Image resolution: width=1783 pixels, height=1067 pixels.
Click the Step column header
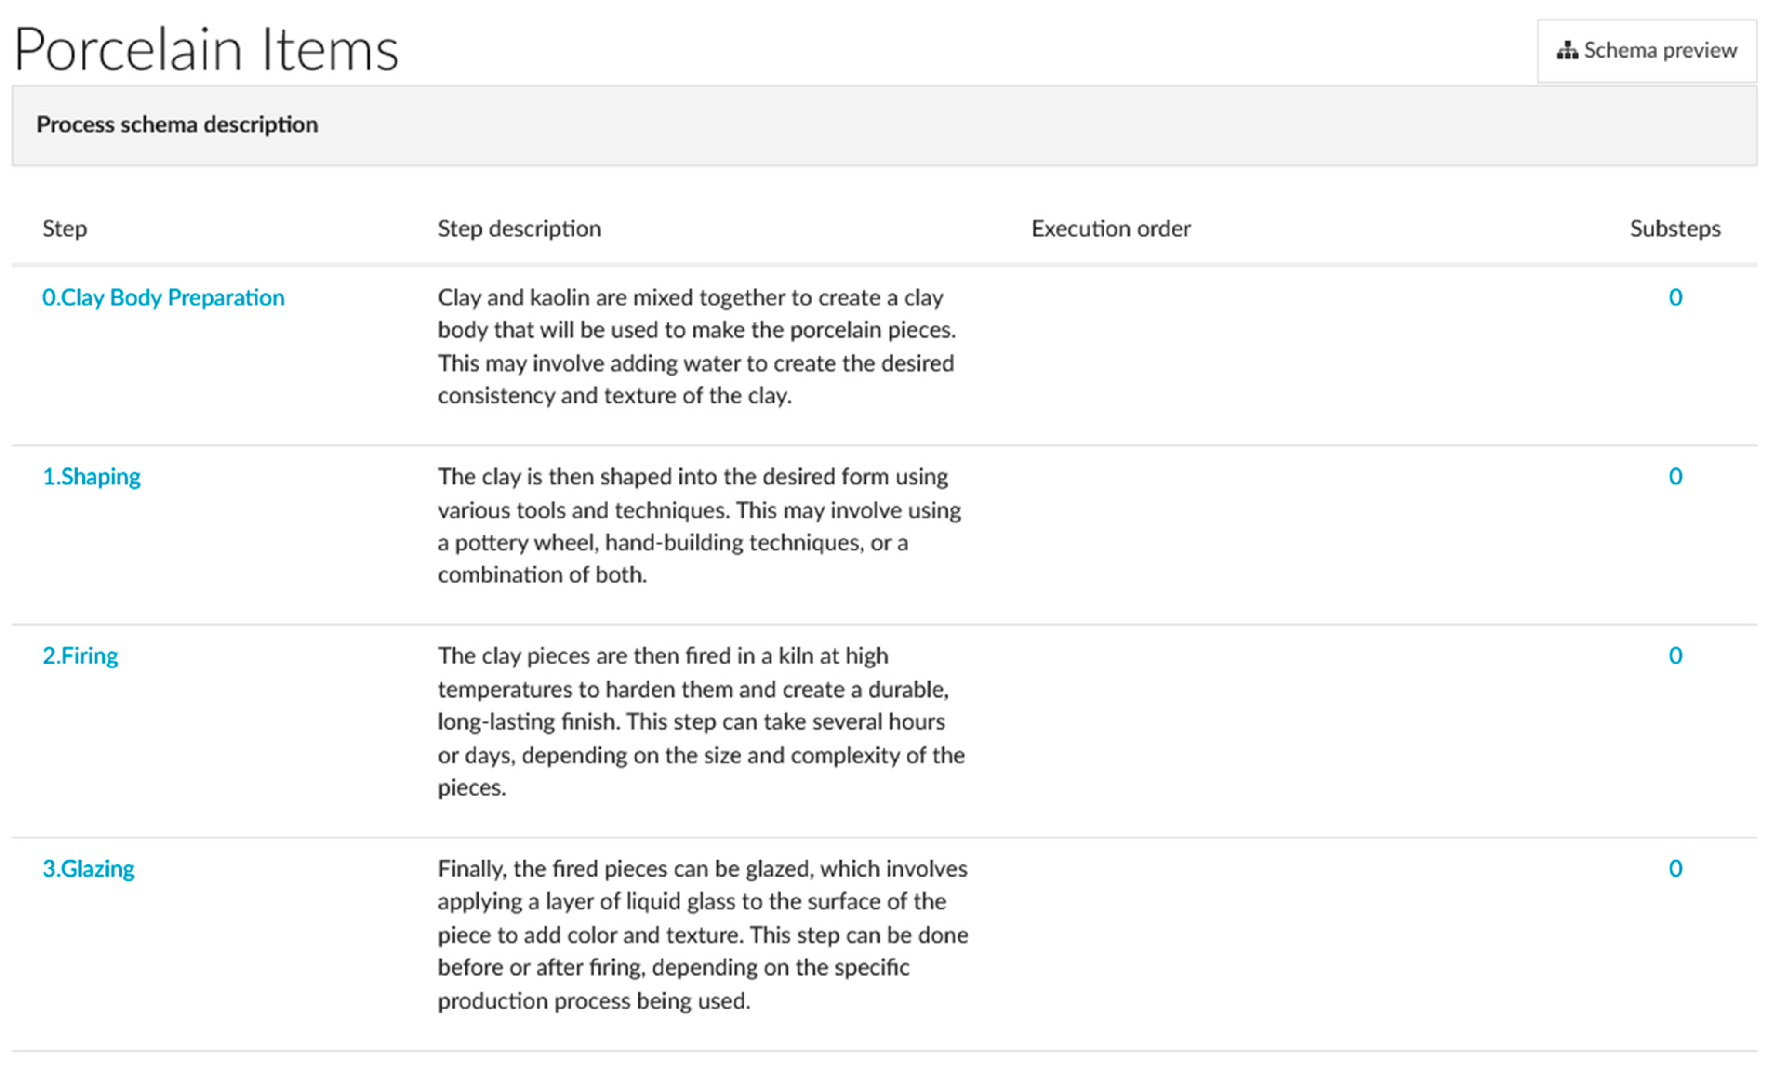pos(65,229)
